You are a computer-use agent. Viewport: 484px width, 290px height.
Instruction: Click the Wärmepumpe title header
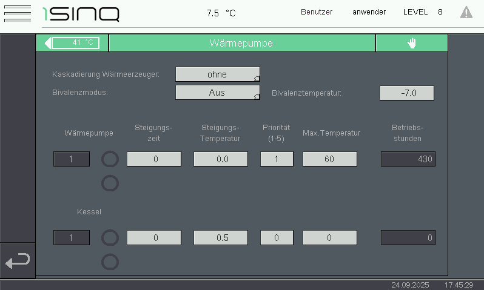(241, 43)
